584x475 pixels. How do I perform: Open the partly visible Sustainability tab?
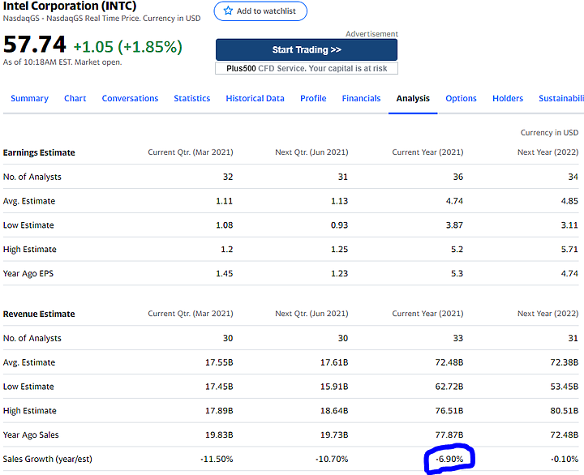click(x=561, y=98)
